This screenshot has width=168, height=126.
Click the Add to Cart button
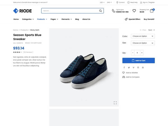[x=139, y=60]
